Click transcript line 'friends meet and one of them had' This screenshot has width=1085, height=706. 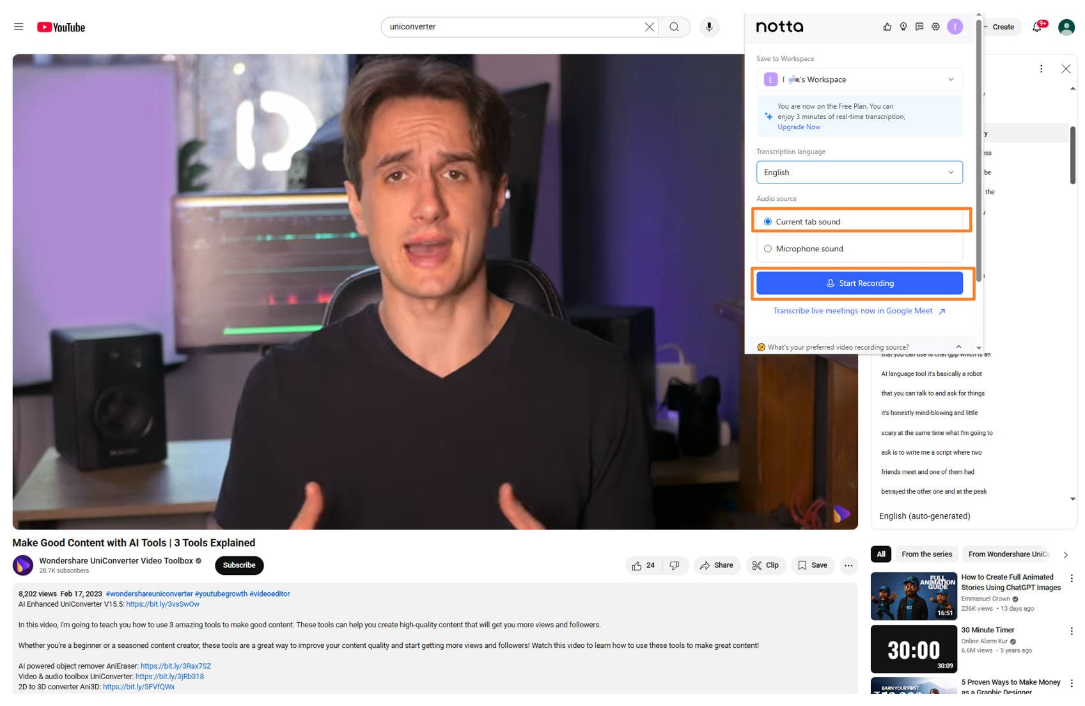927,472
